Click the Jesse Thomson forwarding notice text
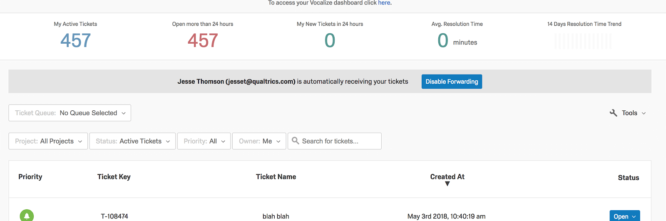Viewport: 666px width, 221px height. coord(293,82)
